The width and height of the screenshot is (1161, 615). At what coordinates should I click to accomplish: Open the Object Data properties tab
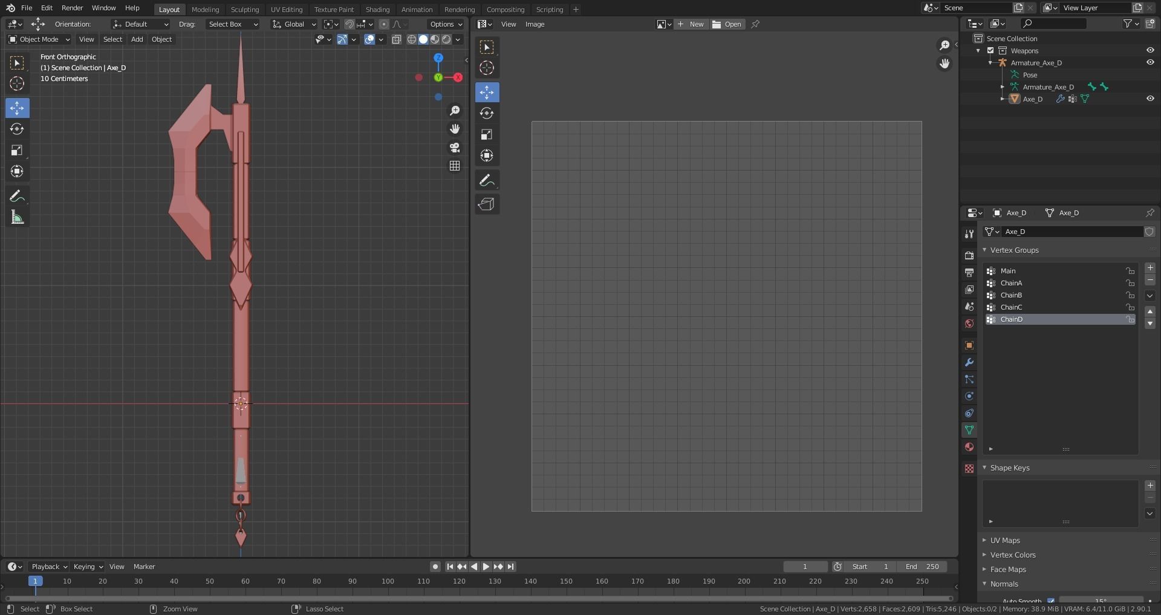click(x=969, y=430)
